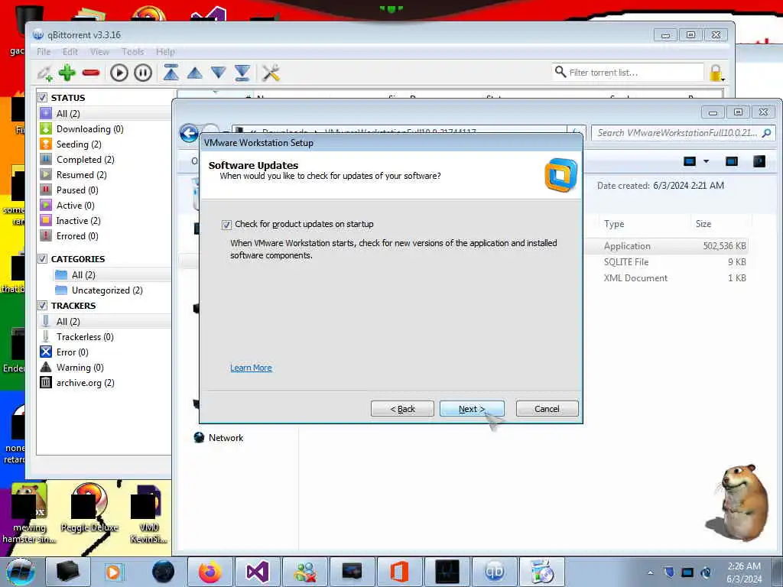The image size is (783, 587).
Task: Click the Explorer back arrow button
Action: (x=190, y=133)
